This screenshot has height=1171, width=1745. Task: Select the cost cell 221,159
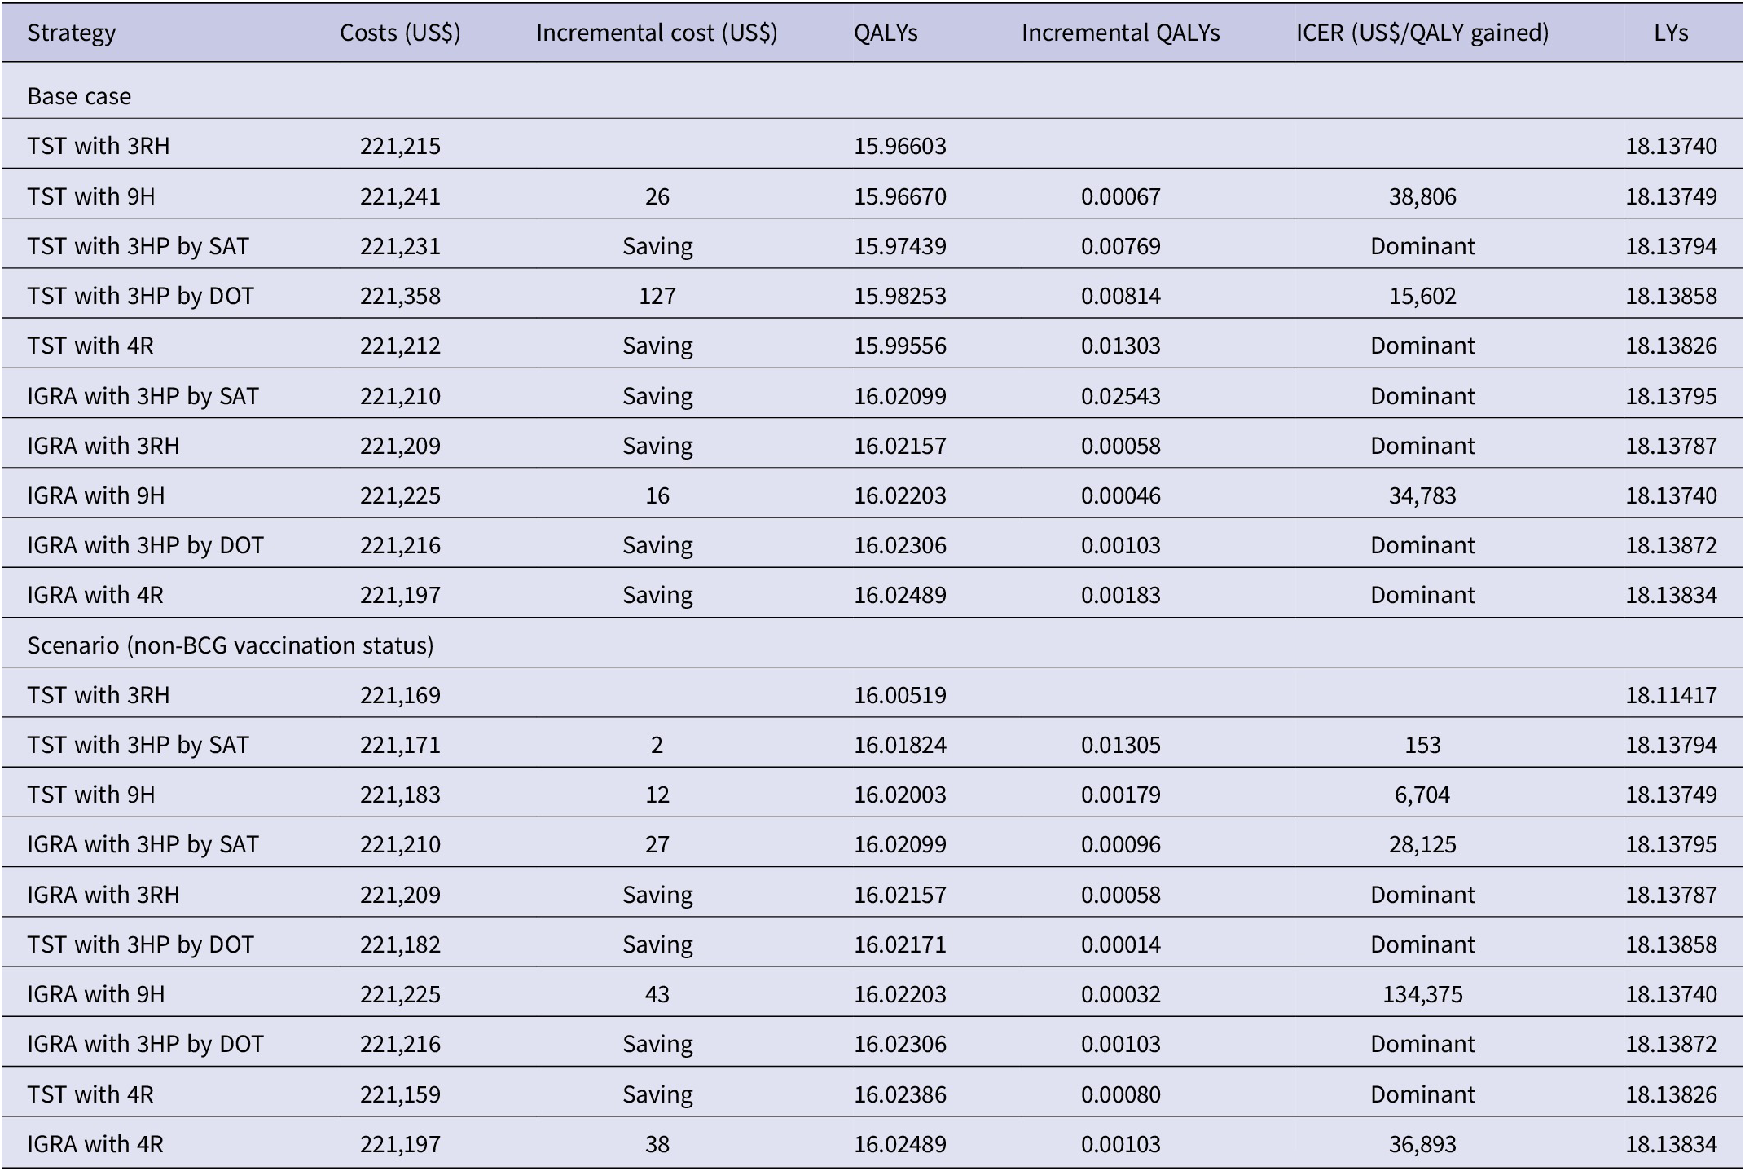coord(400,1094)
